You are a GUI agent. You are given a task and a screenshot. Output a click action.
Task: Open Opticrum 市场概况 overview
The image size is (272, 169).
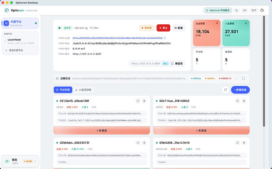point(218,10)
